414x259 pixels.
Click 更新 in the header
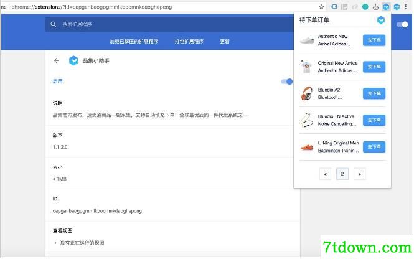coord(225,42)
